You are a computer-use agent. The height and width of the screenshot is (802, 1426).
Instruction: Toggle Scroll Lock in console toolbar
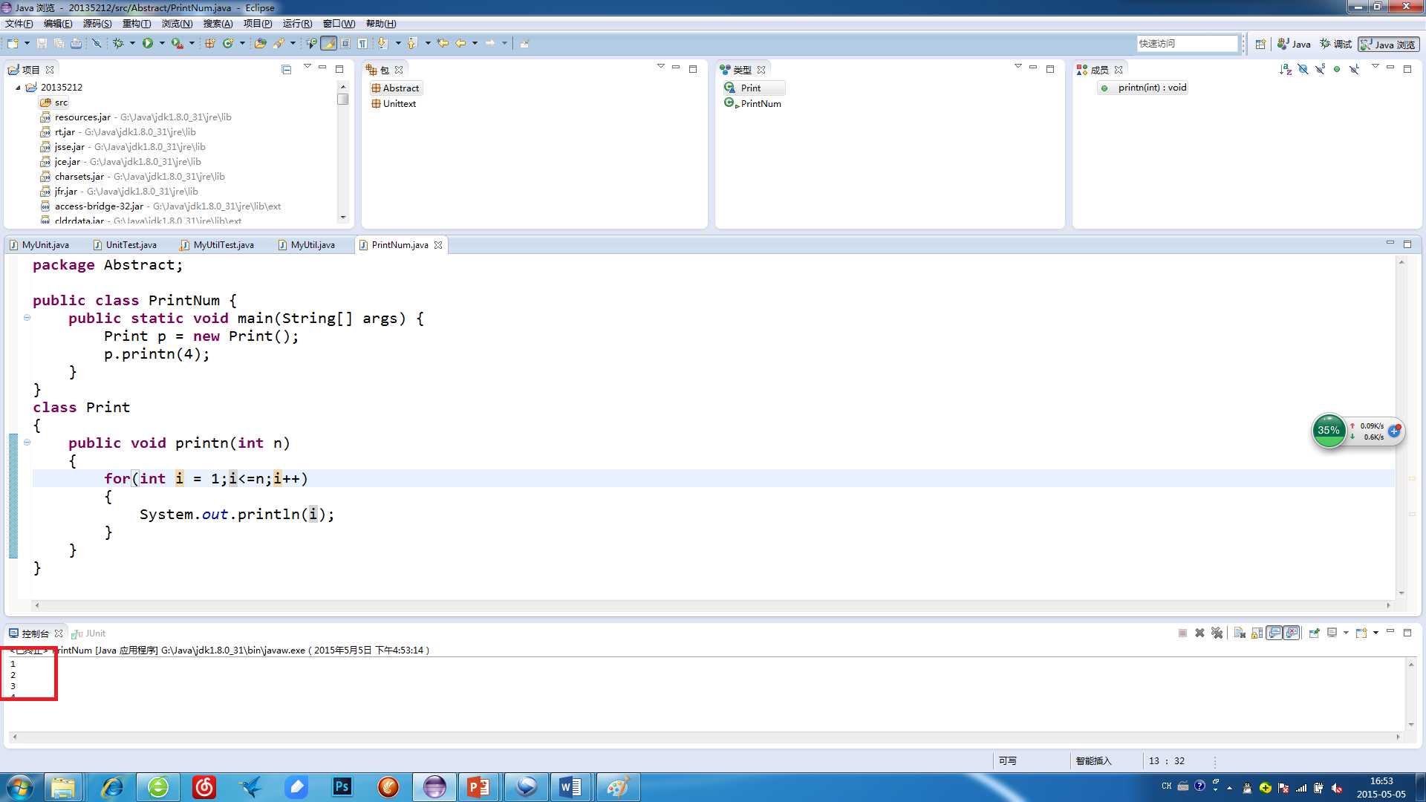[x=1257, y=633]
